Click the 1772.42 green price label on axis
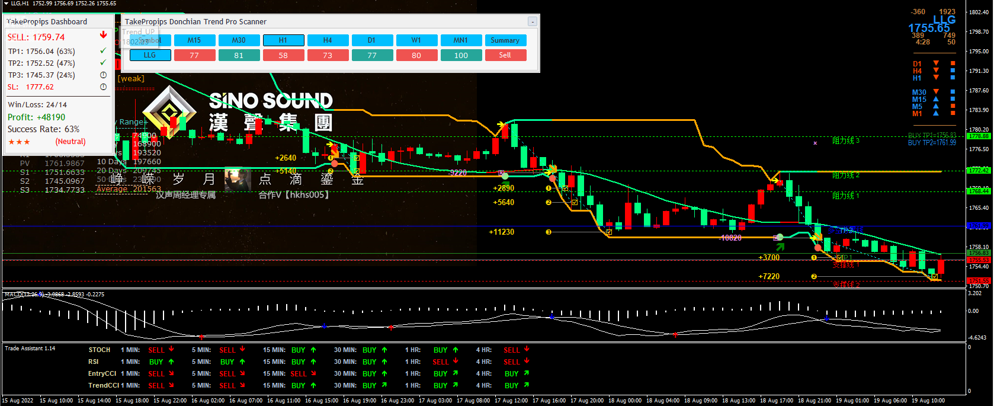The image size is (994, 406). coord(979,170)
